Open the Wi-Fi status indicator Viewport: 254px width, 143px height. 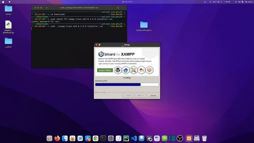[236, 2]
